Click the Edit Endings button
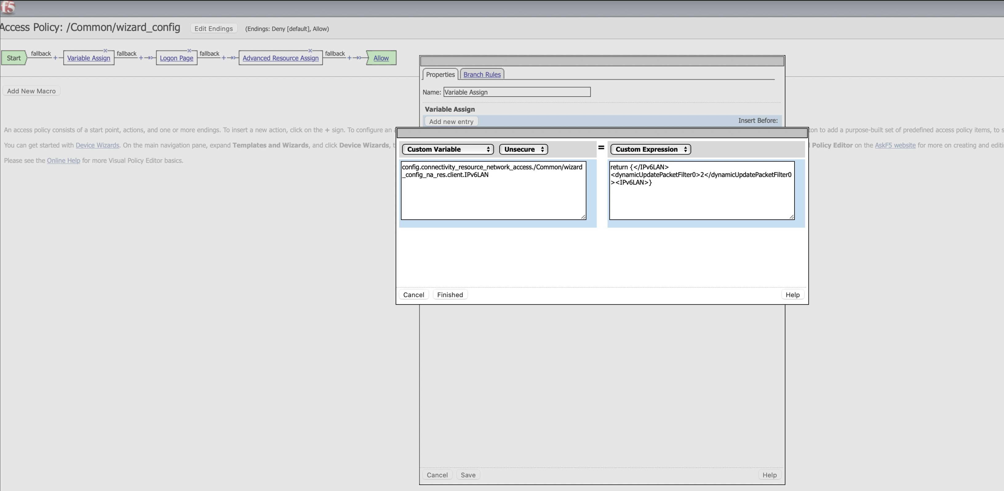Viewport: 1004px width, 491px height. (213, 28)
